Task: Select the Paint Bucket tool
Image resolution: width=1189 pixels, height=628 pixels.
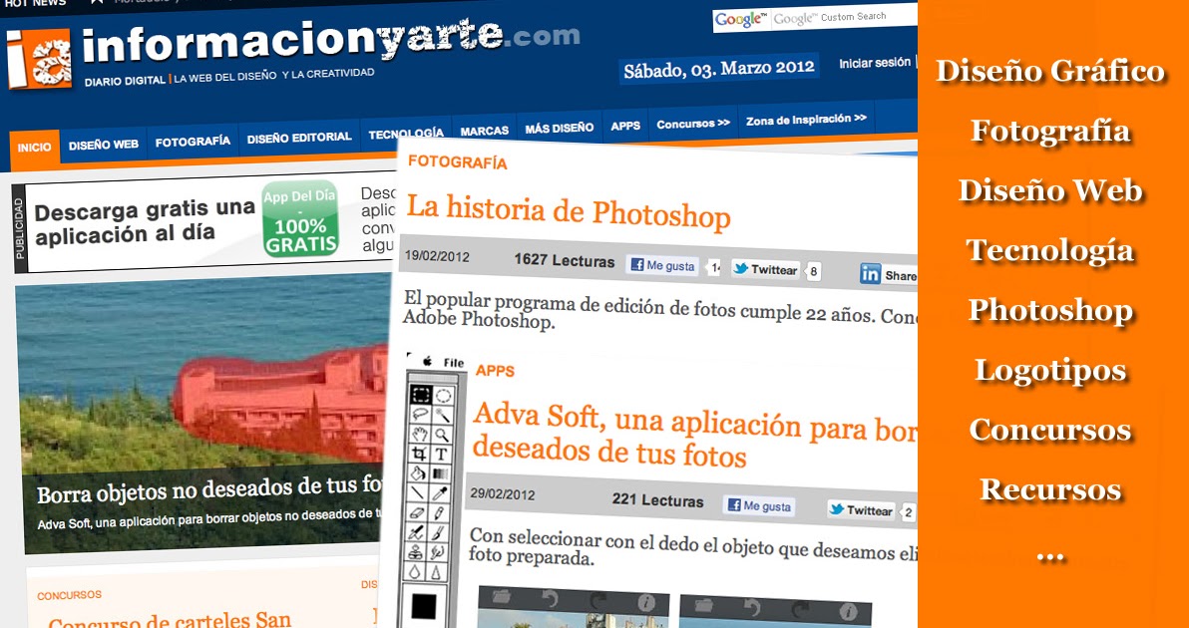Action: point(421,473)
